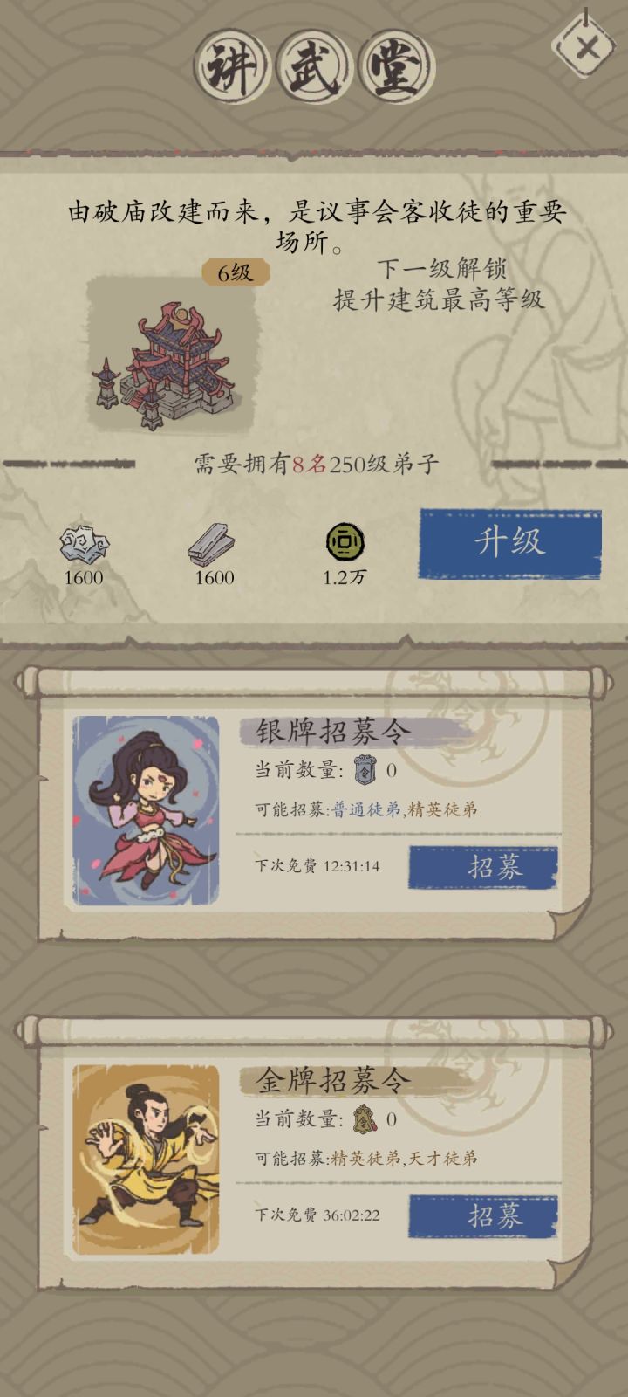Open the yellow-robed male disciple portrait
Screen dimensions: 628x1397
[x=146, y=1160]
